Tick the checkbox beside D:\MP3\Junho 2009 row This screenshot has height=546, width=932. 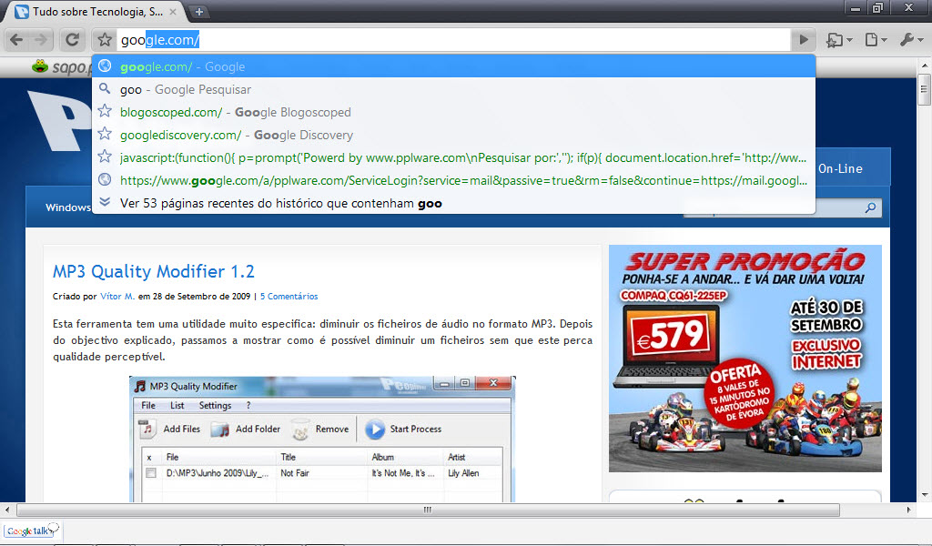(x=151, y=473)
